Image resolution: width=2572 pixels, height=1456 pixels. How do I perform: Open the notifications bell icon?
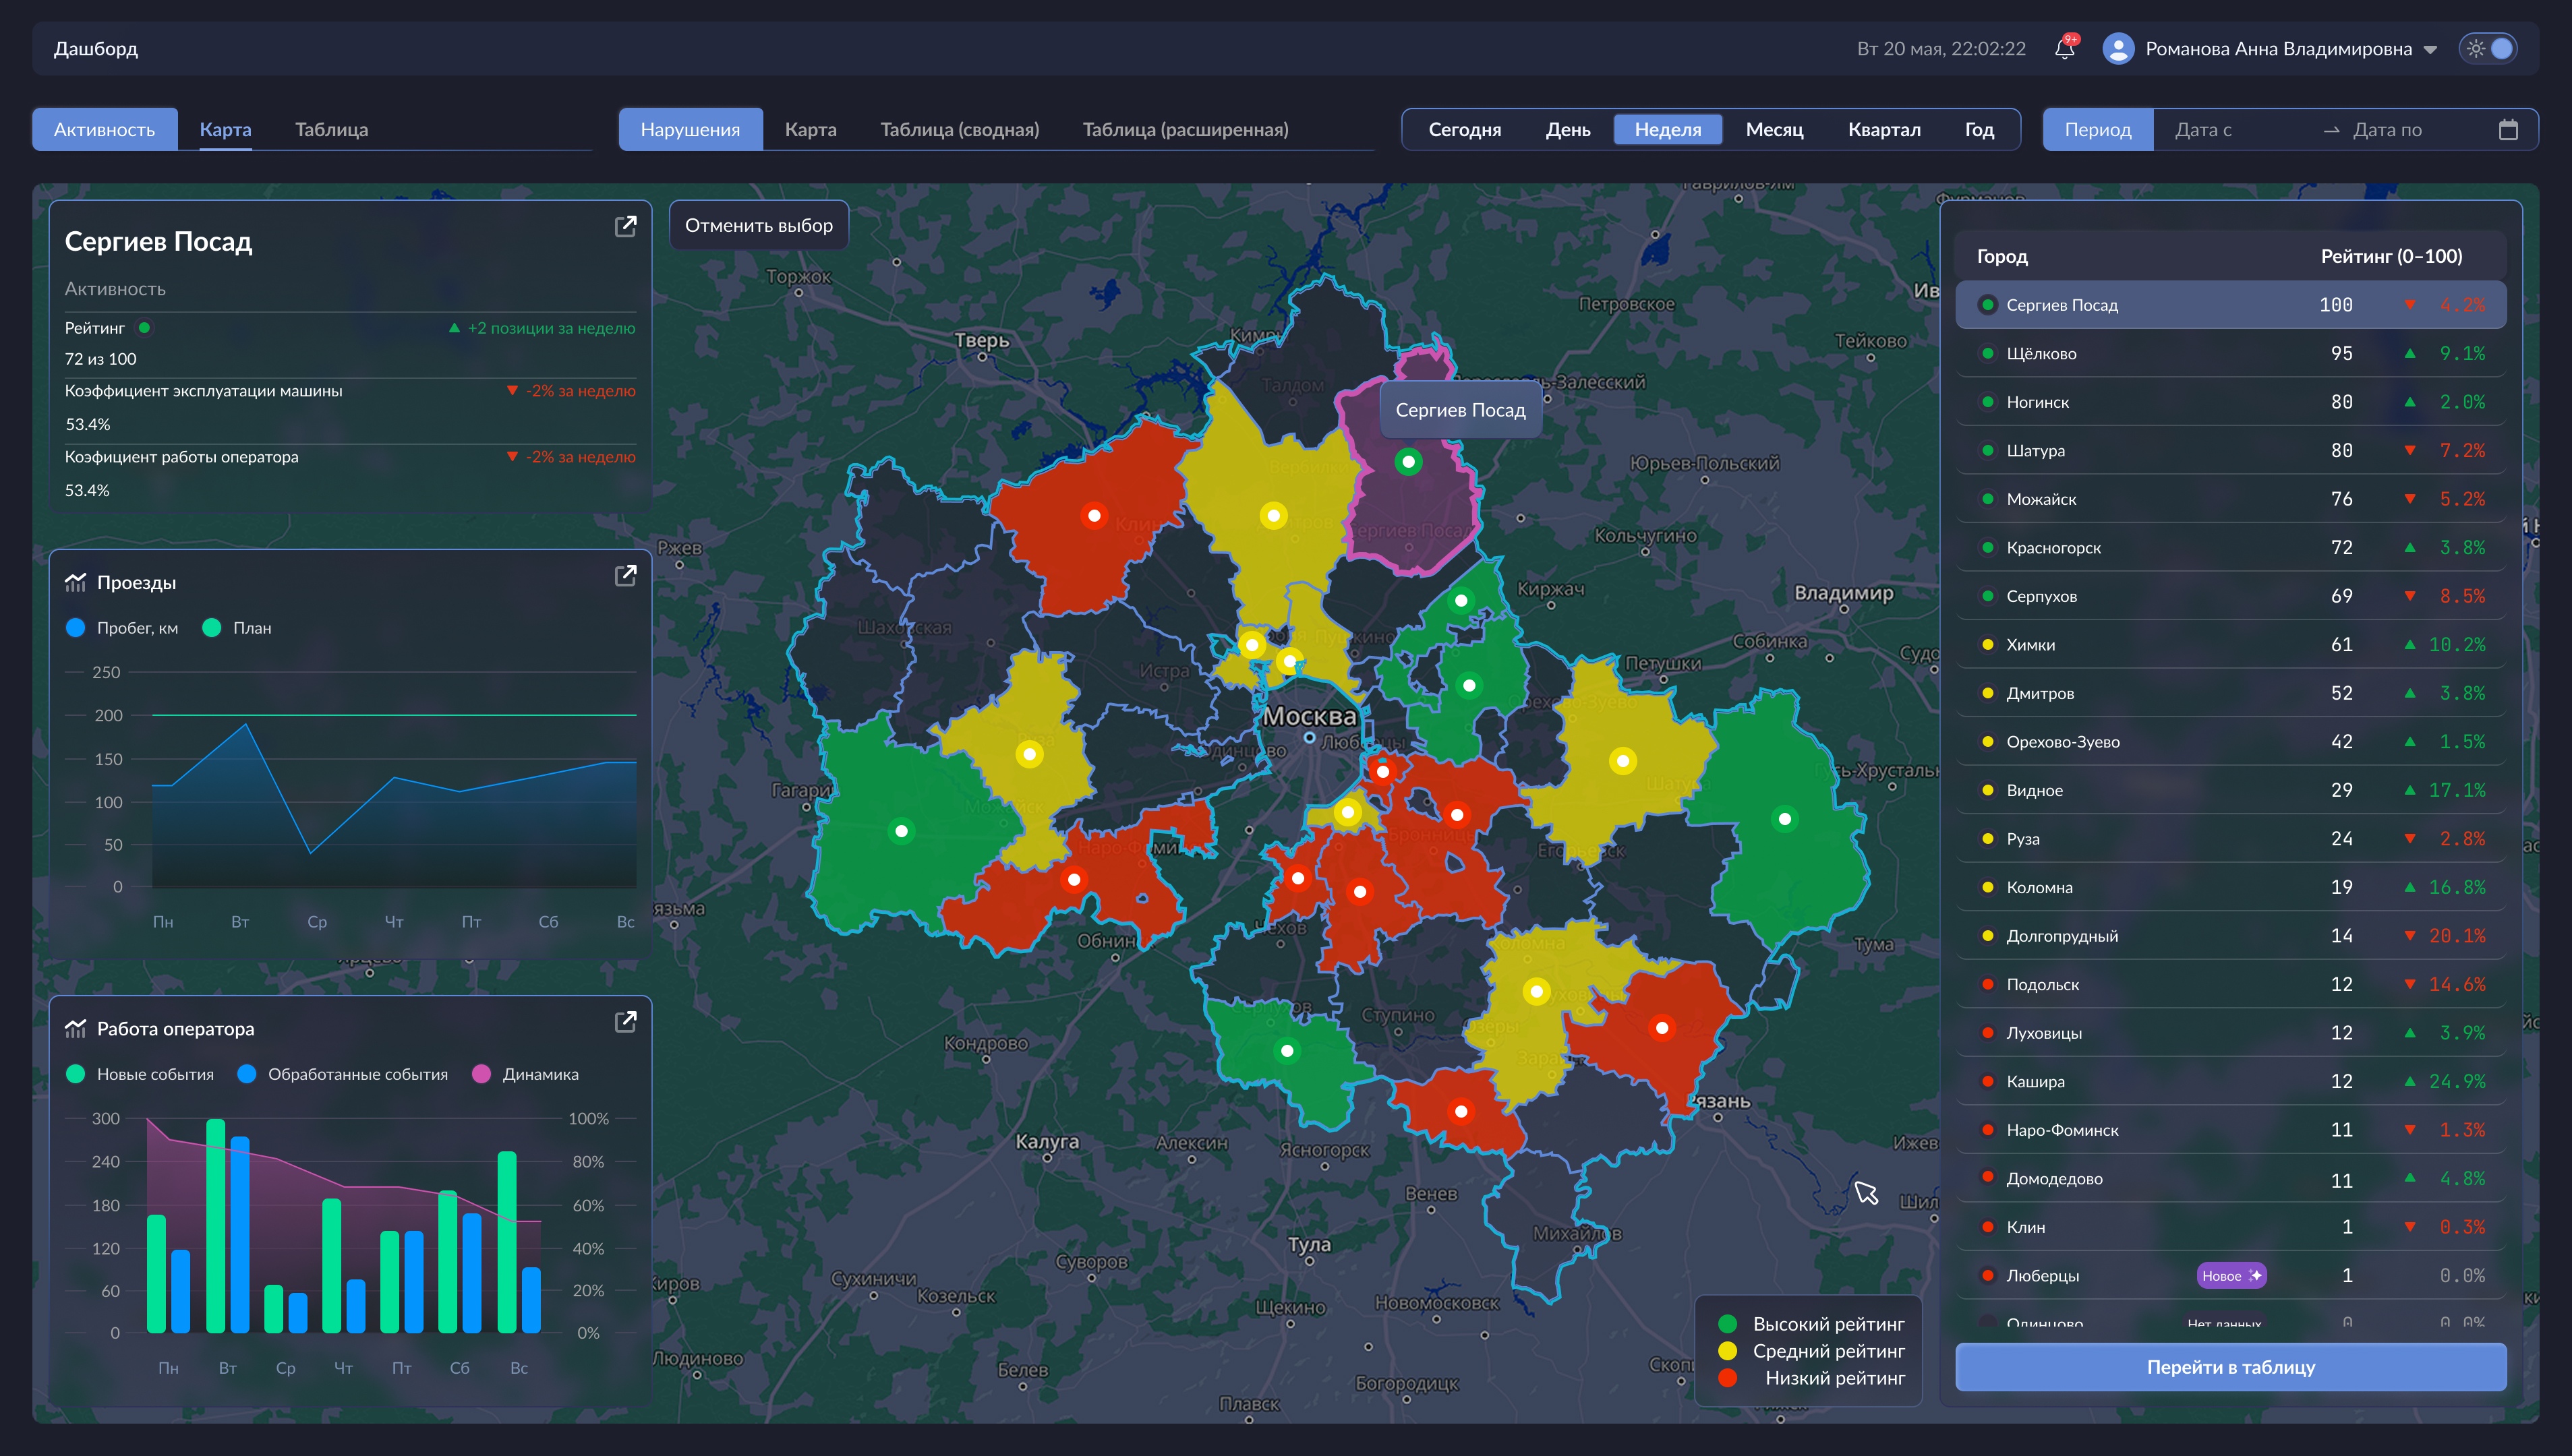(x=2065, y=48)
